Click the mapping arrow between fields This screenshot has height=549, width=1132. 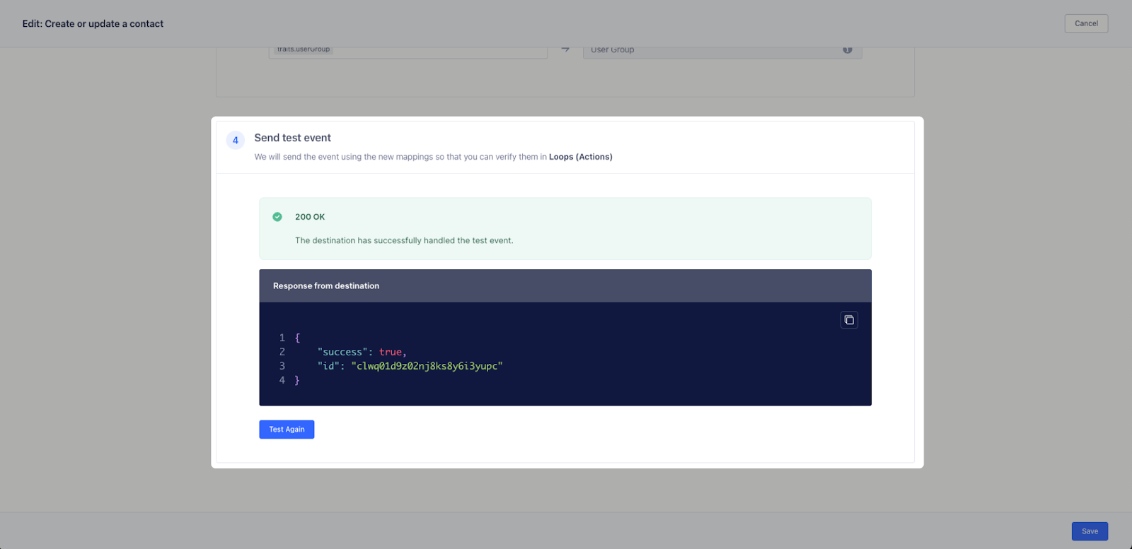coord(565,49)
